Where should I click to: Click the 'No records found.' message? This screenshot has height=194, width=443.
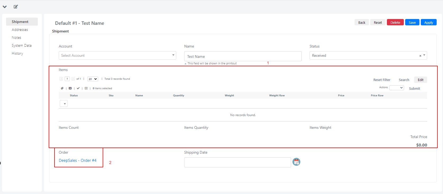[x=243, y=115]
